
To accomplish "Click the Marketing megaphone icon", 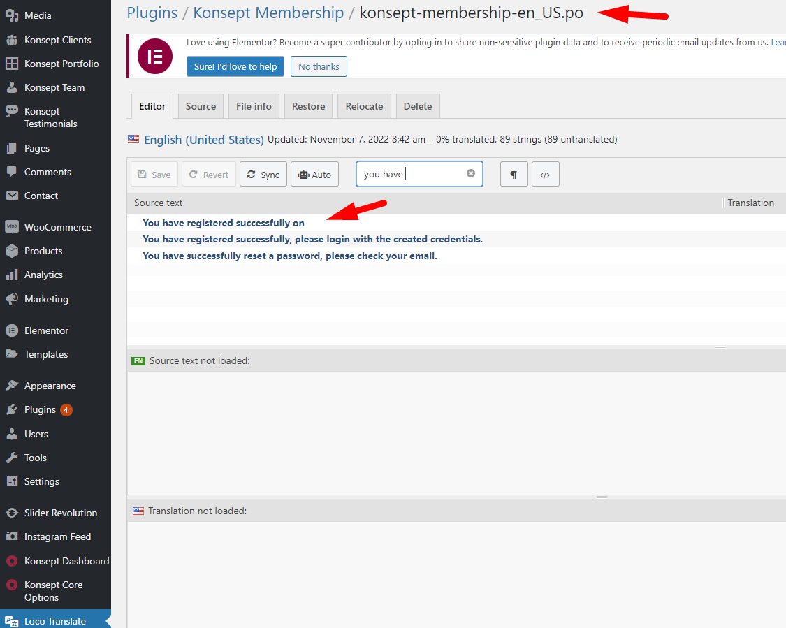I will (x=12, y=299).
